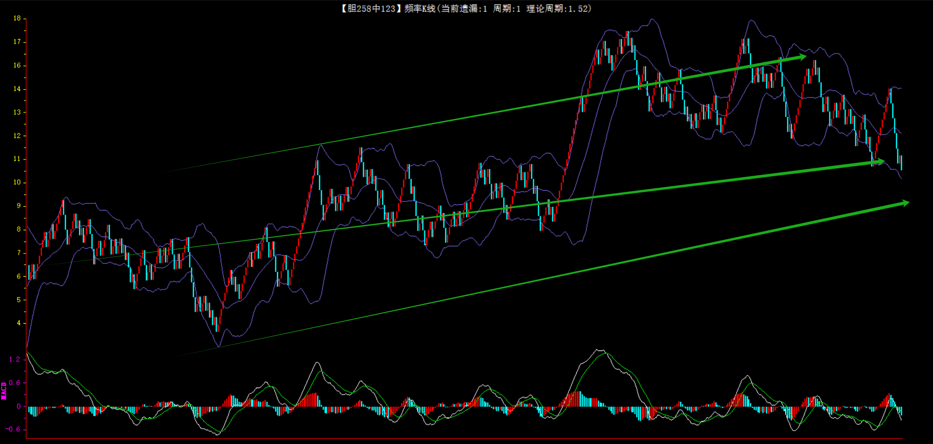Click the 12 label on price axis
933x444 pixels.
[17, 136]
